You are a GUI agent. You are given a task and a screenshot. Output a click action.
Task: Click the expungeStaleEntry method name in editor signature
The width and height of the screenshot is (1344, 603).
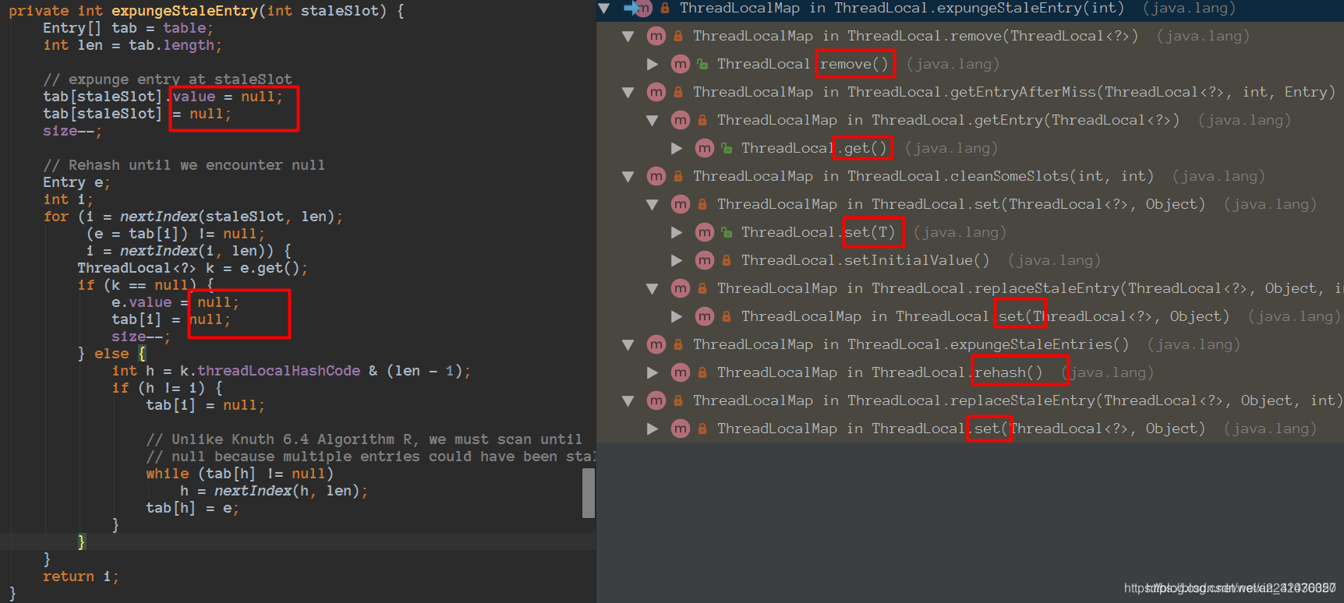tap(185, 11)
